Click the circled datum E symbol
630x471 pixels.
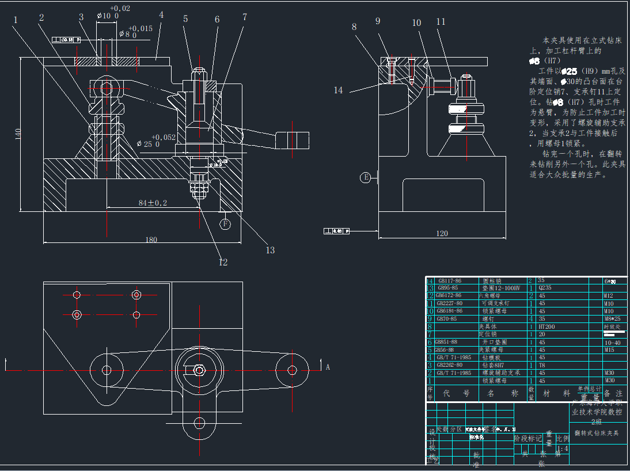pyautogui.click(x=365, y=177)
